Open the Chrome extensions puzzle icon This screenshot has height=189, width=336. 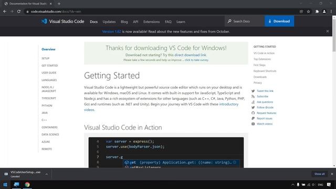[x=317, y=12]
